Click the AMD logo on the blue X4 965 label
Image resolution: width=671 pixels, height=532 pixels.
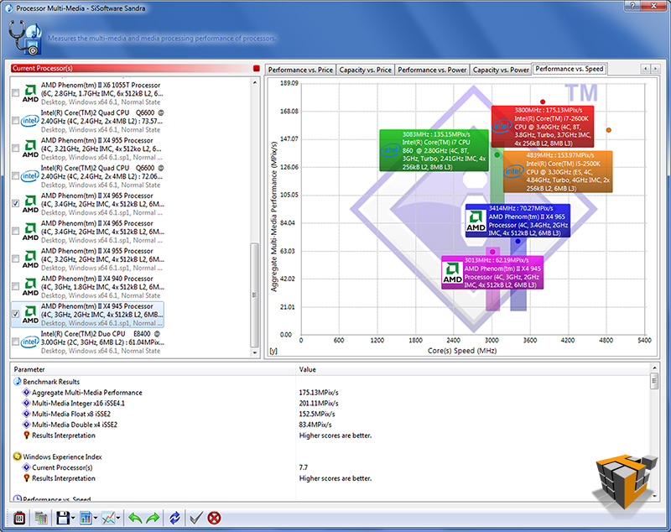tap(476, 221)
